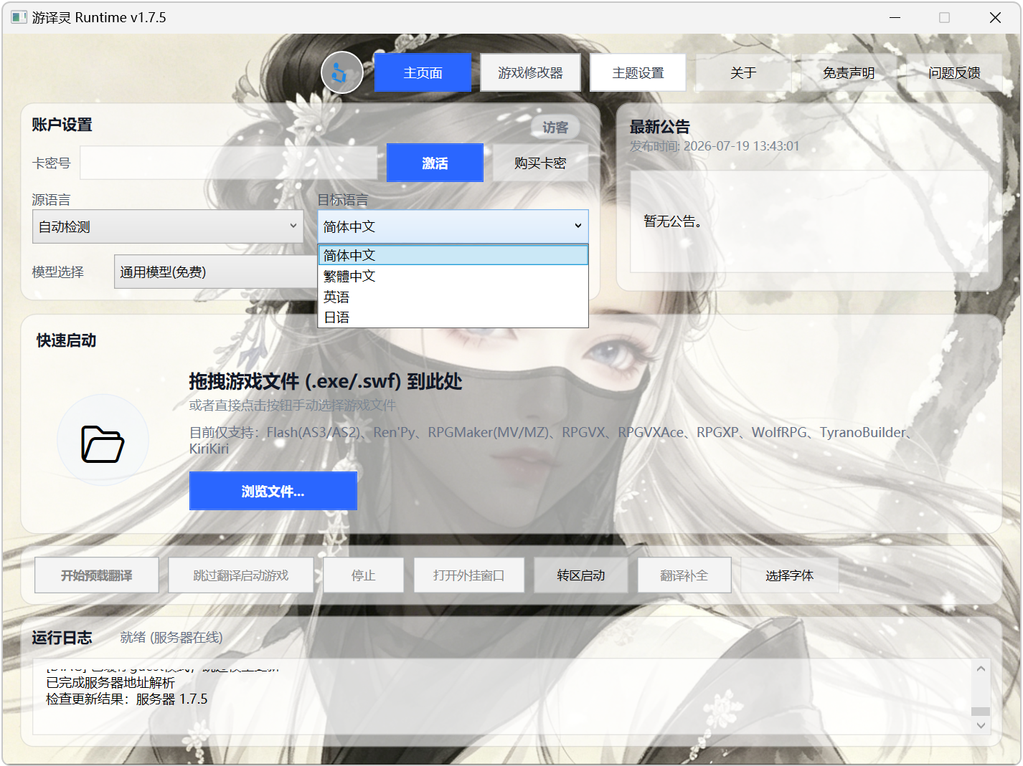Click the 暂无公告。 announcement text

tap(673, 221)
